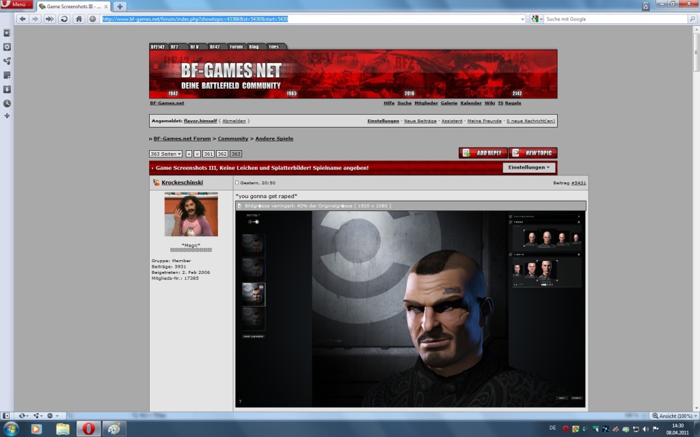Viewport: 700px width, 437px height.
Task: Open Windows Explorer from taskbar
Action: pyautogui.click(x=62, y=429)
